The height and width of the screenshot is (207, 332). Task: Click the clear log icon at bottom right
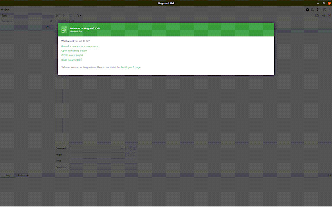329,175
